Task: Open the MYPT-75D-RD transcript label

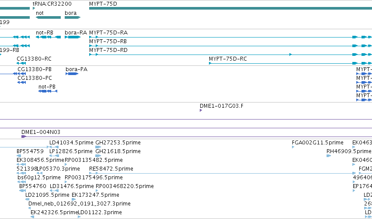Action: point(108,50)
